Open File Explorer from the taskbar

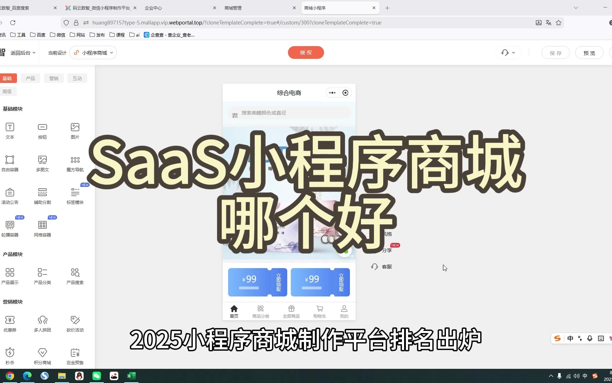(62, 376)
